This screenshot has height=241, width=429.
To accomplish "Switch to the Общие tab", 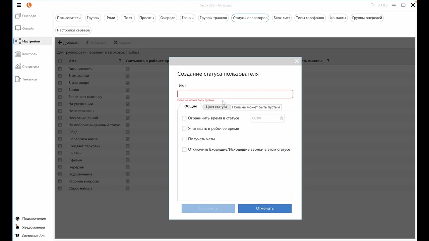I will [190, 106].
